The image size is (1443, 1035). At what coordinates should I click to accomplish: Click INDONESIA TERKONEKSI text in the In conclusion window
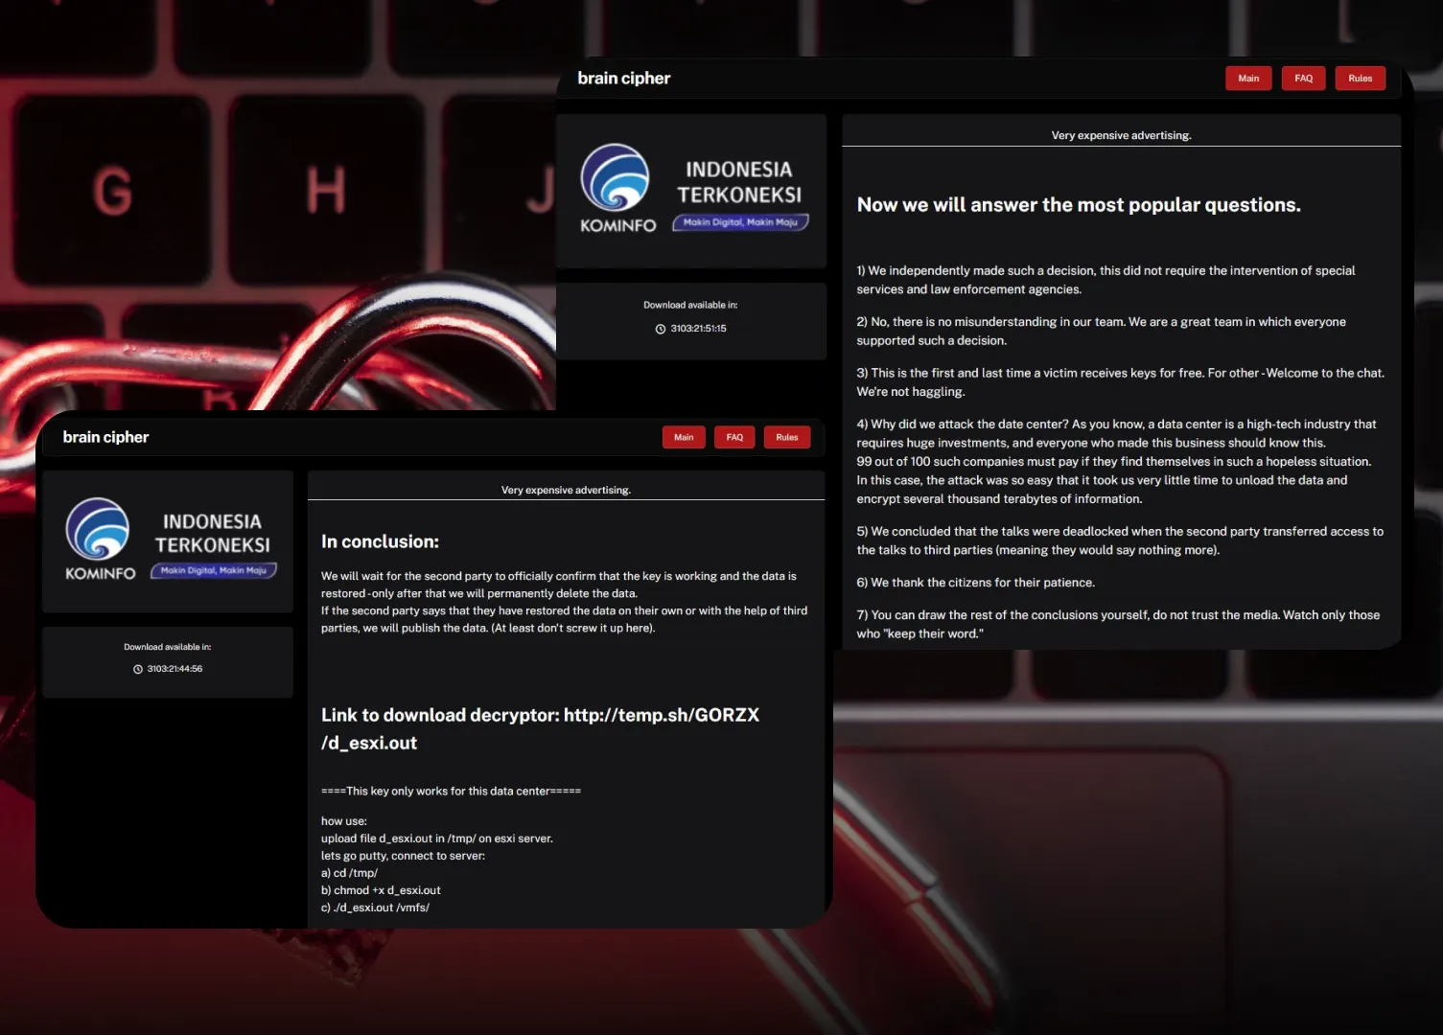click(212, 533)
